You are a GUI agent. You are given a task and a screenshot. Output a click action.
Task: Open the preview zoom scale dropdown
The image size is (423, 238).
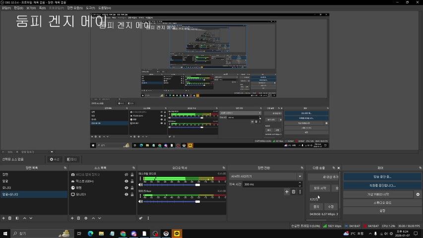pyautogui.click(x=52, y=152)
